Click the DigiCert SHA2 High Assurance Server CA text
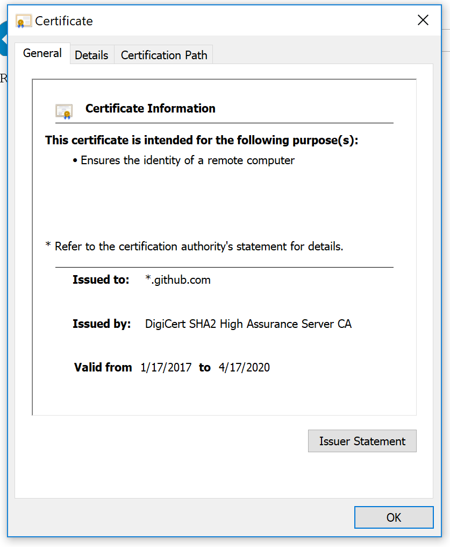Viewport: 450px width, 547px height. [x=248, y=324]
